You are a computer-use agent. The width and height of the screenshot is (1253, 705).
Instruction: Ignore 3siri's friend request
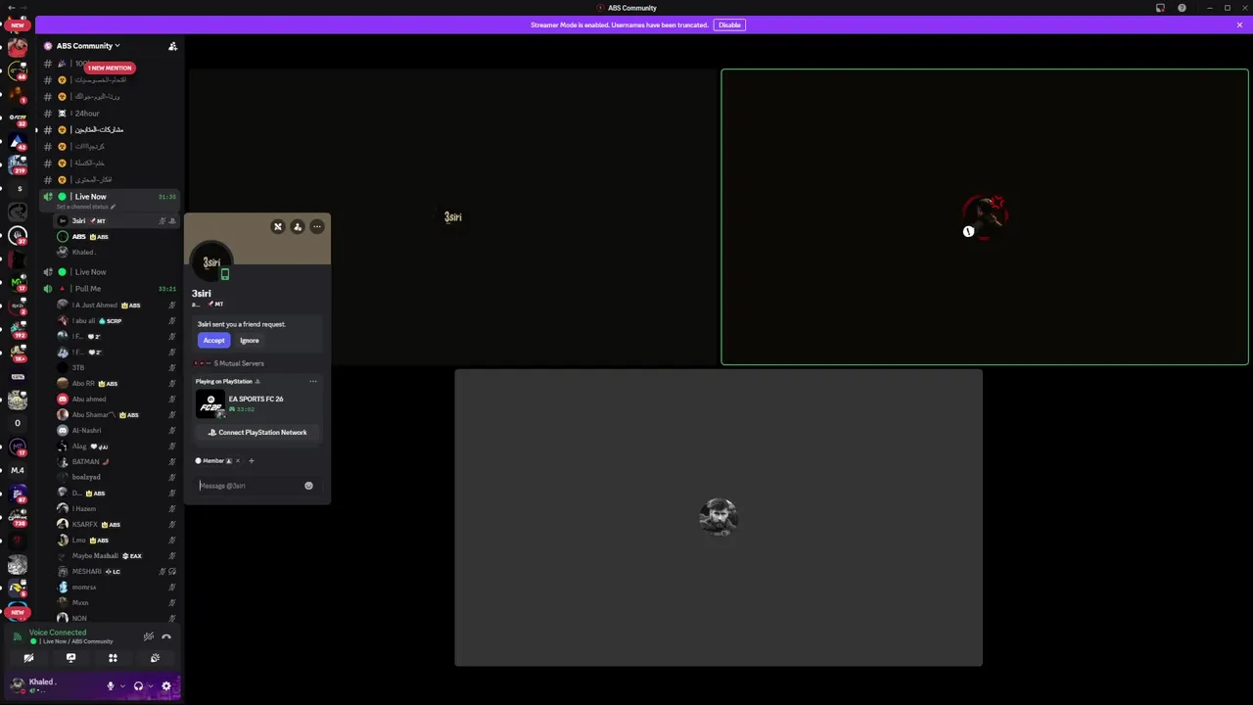[250, 341]
